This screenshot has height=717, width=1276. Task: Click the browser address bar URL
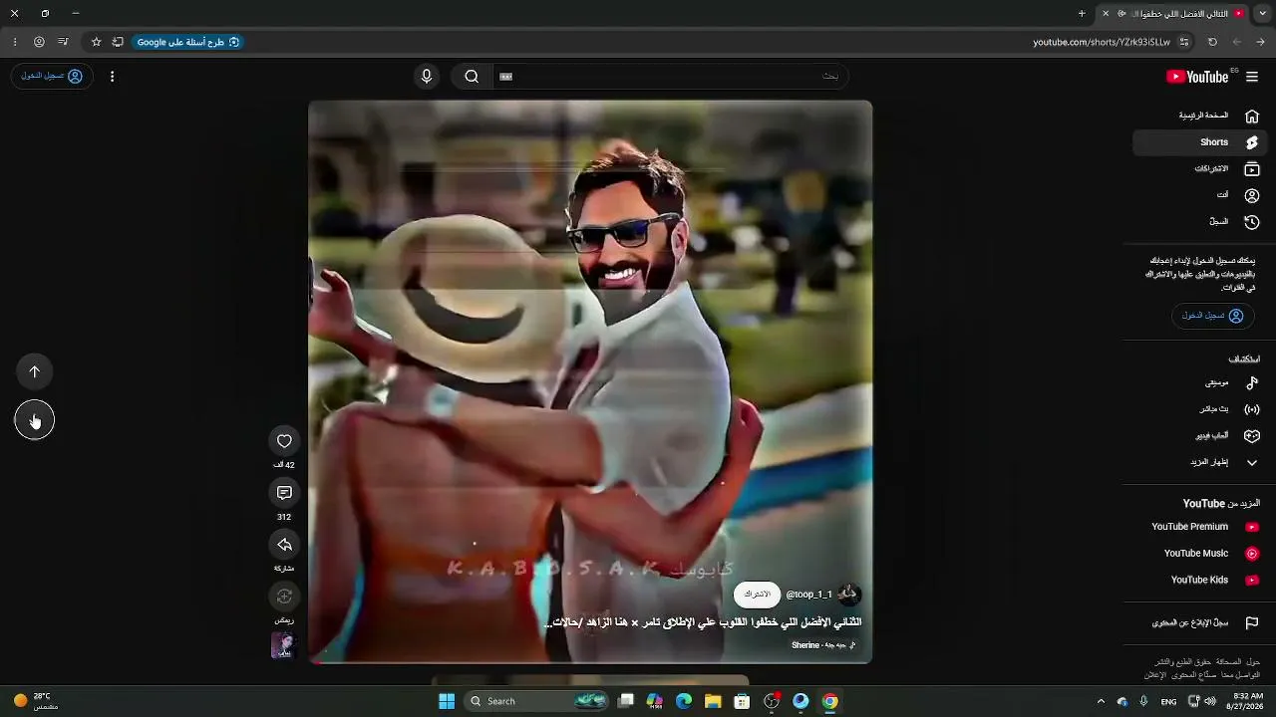[1101, 42]
